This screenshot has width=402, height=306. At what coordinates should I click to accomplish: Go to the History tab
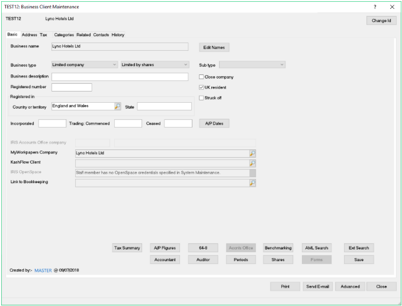(x=118, y=35)
